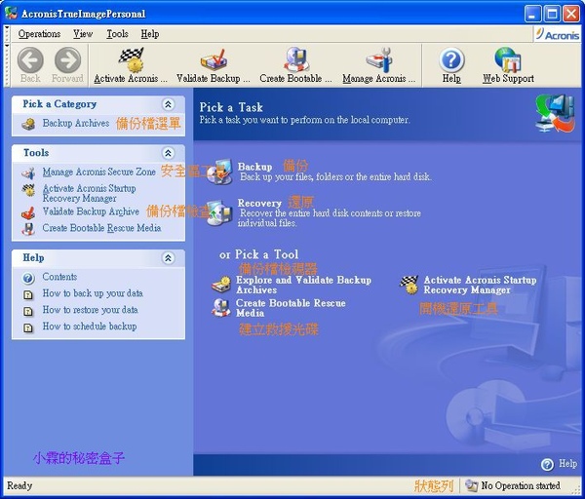Click the No Operation started status icon
The height and width of the screenshot is (499, 585).
471,485
